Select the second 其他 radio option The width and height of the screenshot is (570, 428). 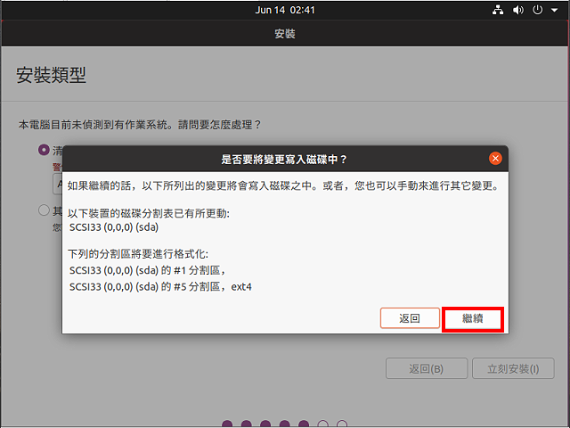(x=44, y=211)
